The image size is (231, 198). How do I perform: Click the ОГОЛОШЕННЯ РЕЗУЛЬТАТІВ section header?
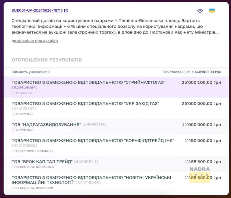[x=47, y=60]
